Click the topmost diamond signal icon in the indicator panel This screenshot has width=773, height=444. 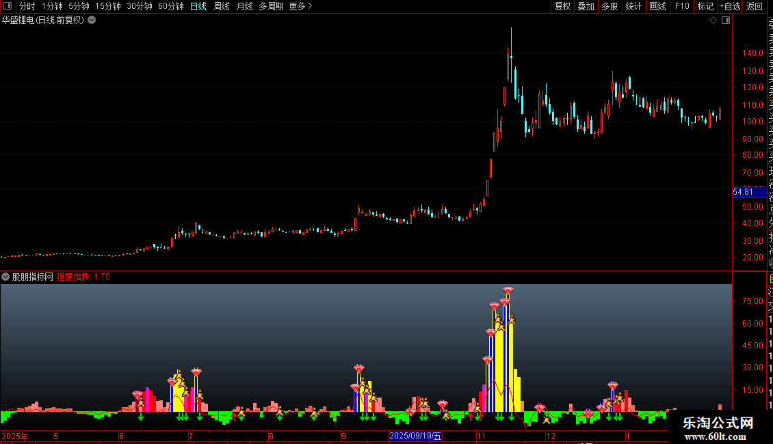click(508, 290)
